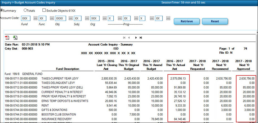This screenshot has width=258, height=123.
Task: Open the Obj lookup ellipsis button
Action: (x=70, y=18)
